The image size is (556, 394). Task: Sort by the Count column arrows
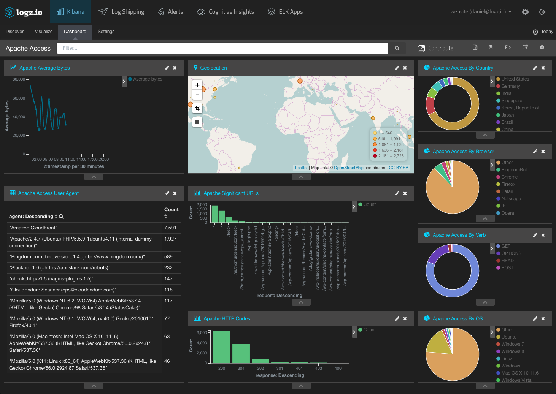click(x=166, y=217)
